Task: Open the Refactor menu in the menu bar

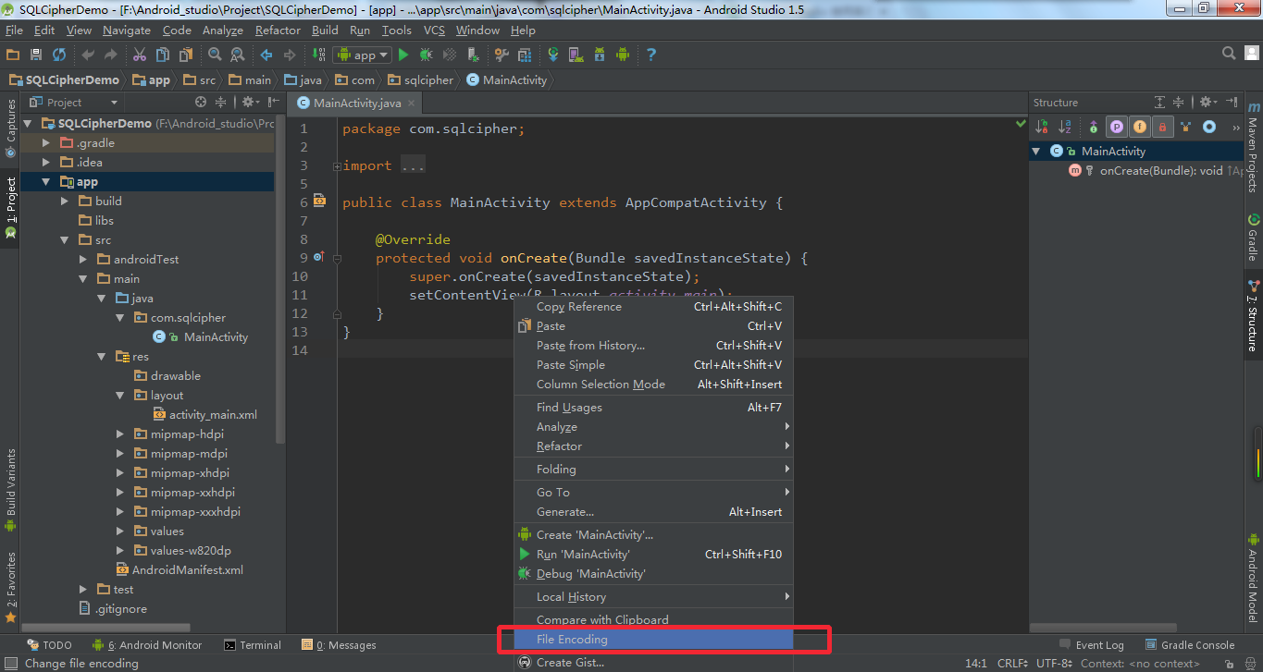Action: click(278, 31)
